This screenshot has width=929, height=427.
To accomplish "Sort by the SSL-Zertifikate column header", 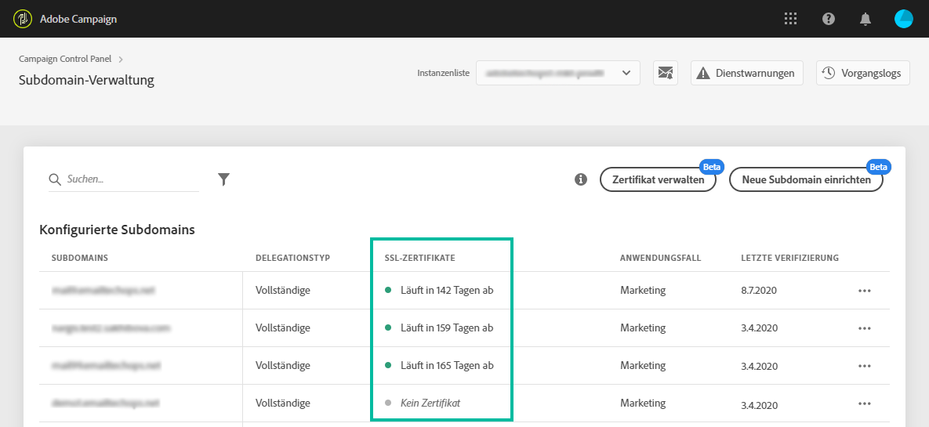I will point(419,258).
